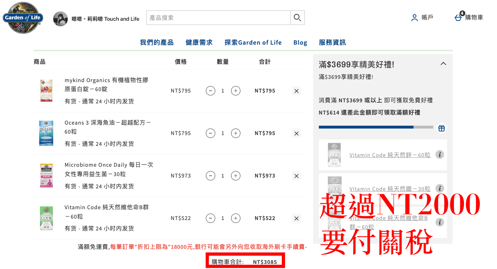Viewport: 497px width, 269px height.
Task: Click Vitamin Code 純天然鋅 gift thumbnail
Action: tap(334, 155)
